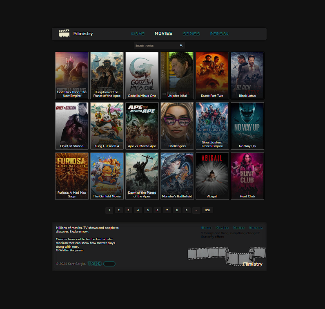This screenshot has width=325, height=309.
Task: Click the rounded button beside TMDB
Action: point(109,264)
